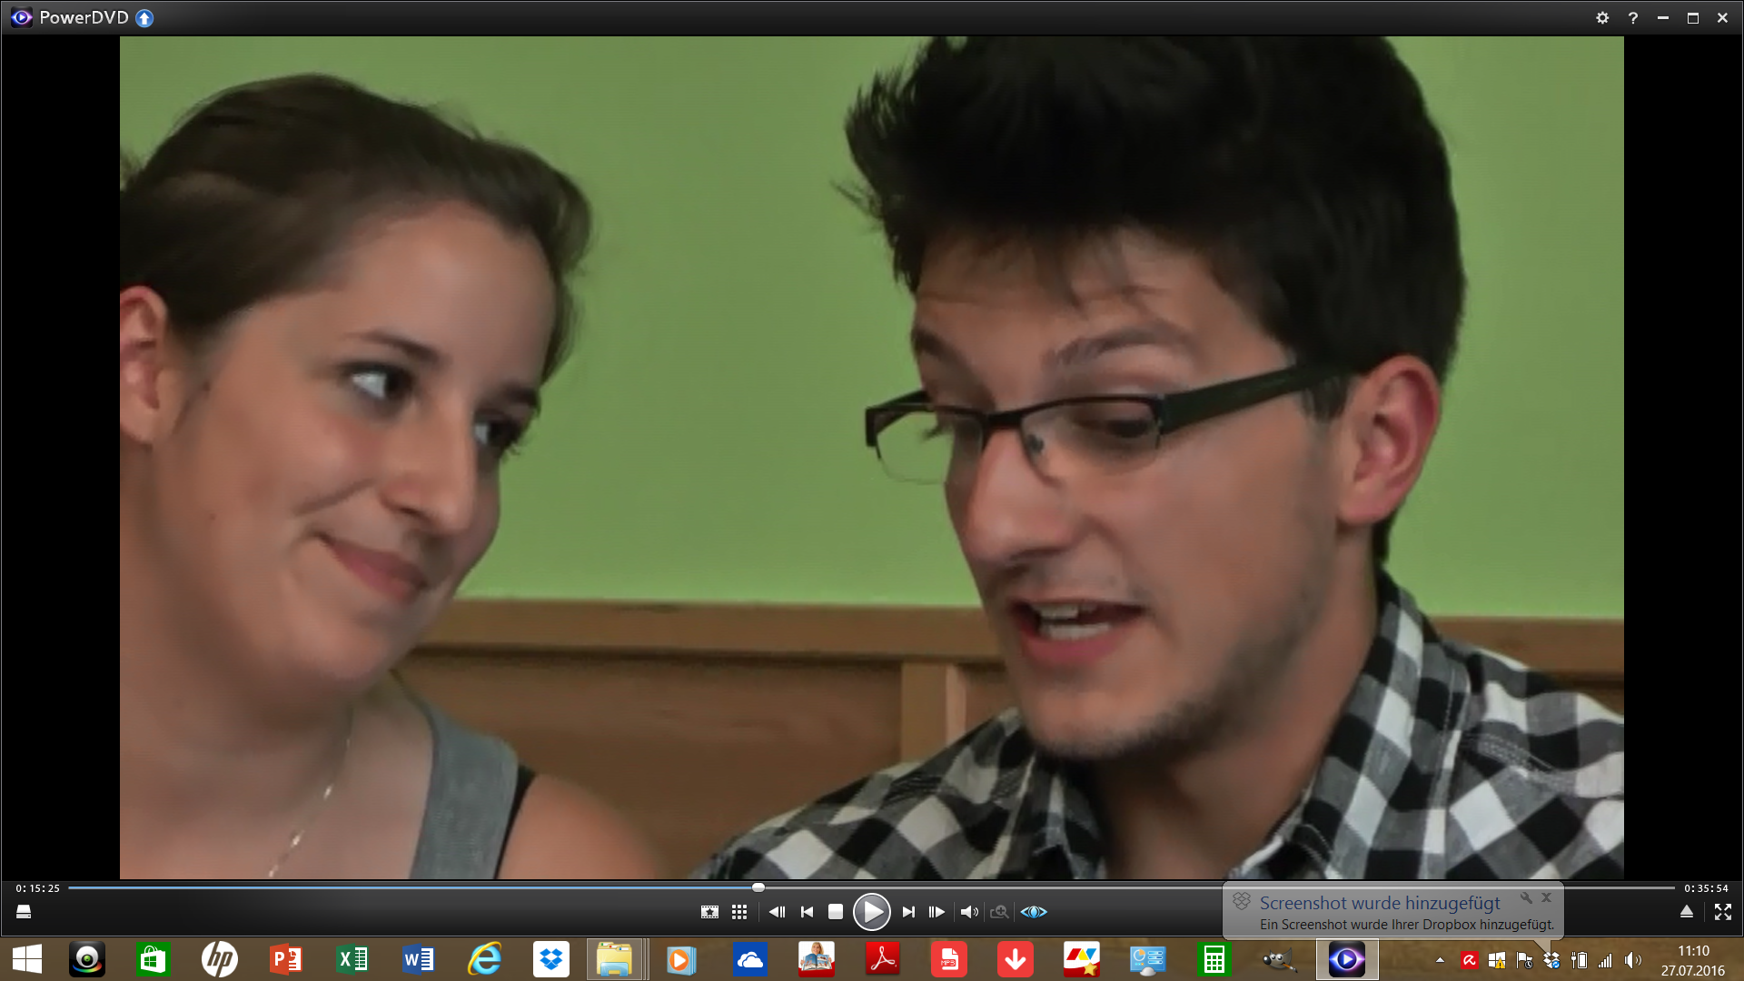The height and width of the screenshot is (981, 1744).
Task: Step forward one frame
Action: (x=936, y=911)
